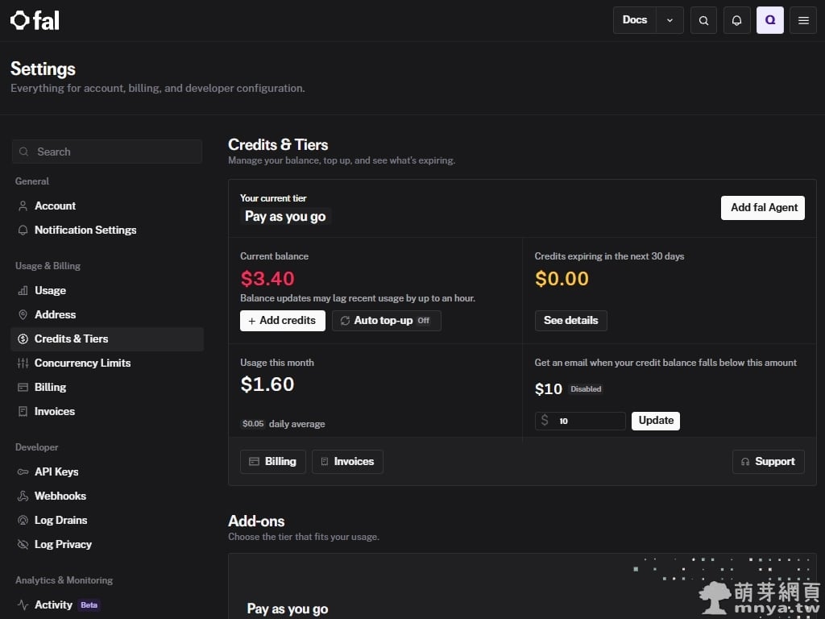Click the $0.00 expiring credits value
The width and height of the screenshot is (825, 619).
(x=562, y=278)
